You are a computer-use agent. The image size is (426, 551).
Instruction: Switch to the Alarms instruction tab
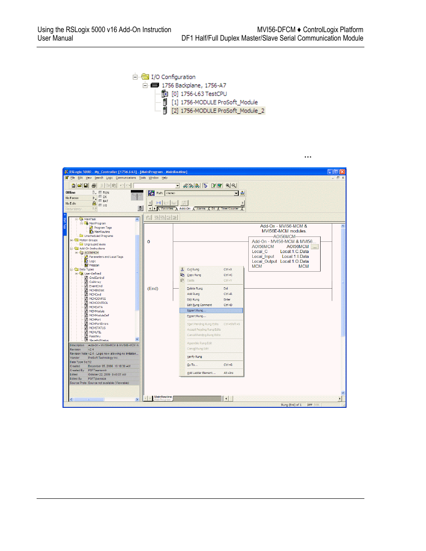(201, 209)
